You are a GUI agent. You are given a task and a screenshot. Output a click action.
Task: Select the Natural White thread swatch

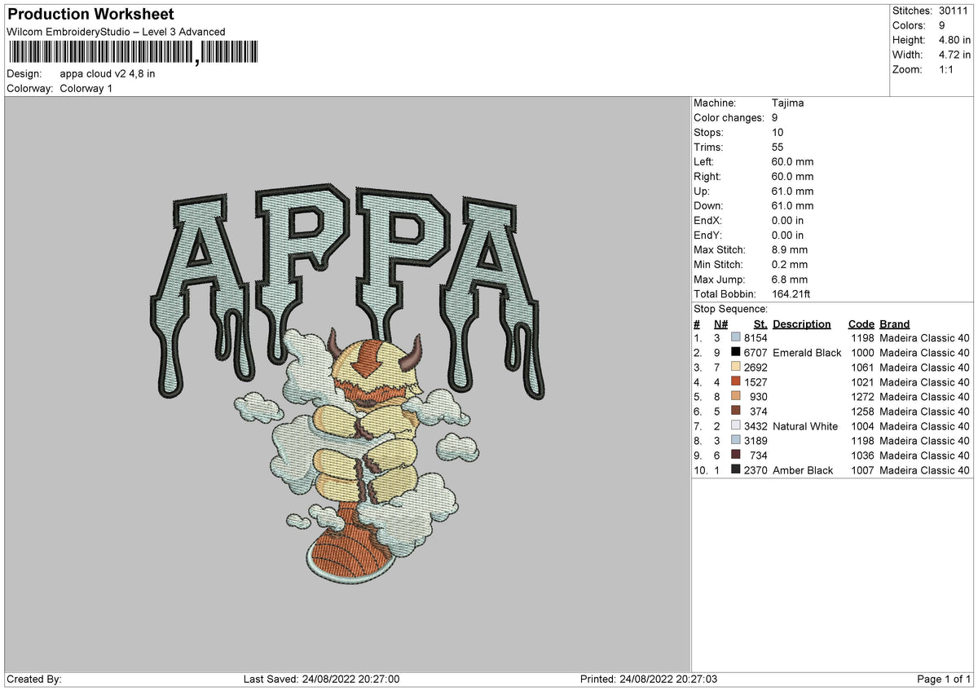click(734, 426)
